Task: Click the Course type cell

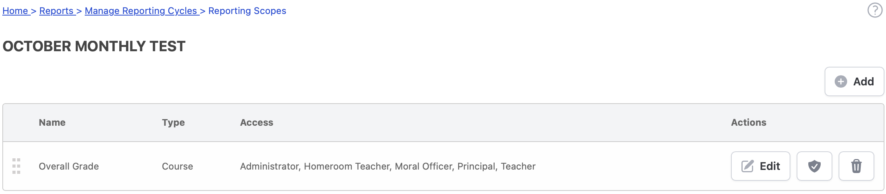Action: [177, 166]
